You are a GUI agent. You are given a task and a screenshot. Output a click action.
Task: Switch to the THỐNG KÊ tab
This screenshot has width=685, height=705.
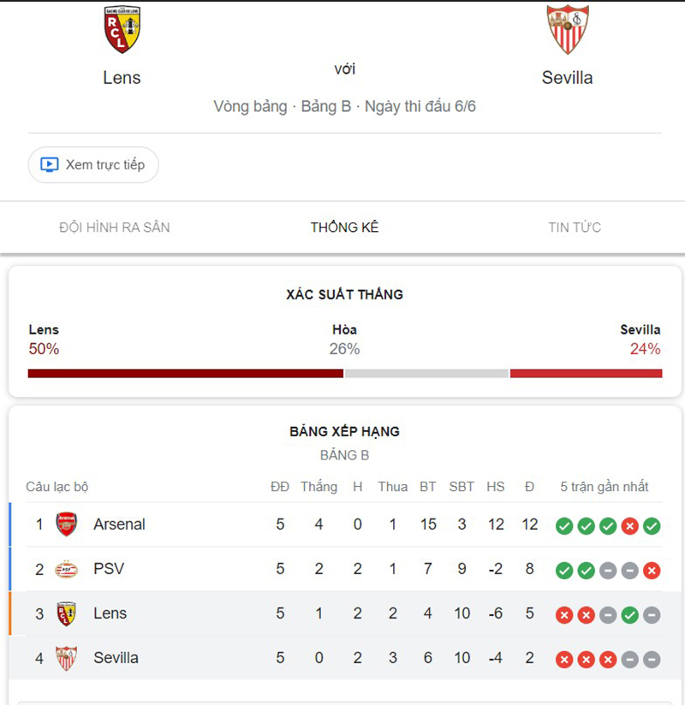[x=344, y=228]
